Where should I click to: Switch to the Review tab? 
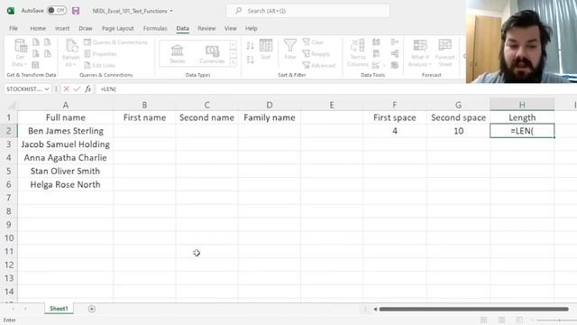point(206,28)
